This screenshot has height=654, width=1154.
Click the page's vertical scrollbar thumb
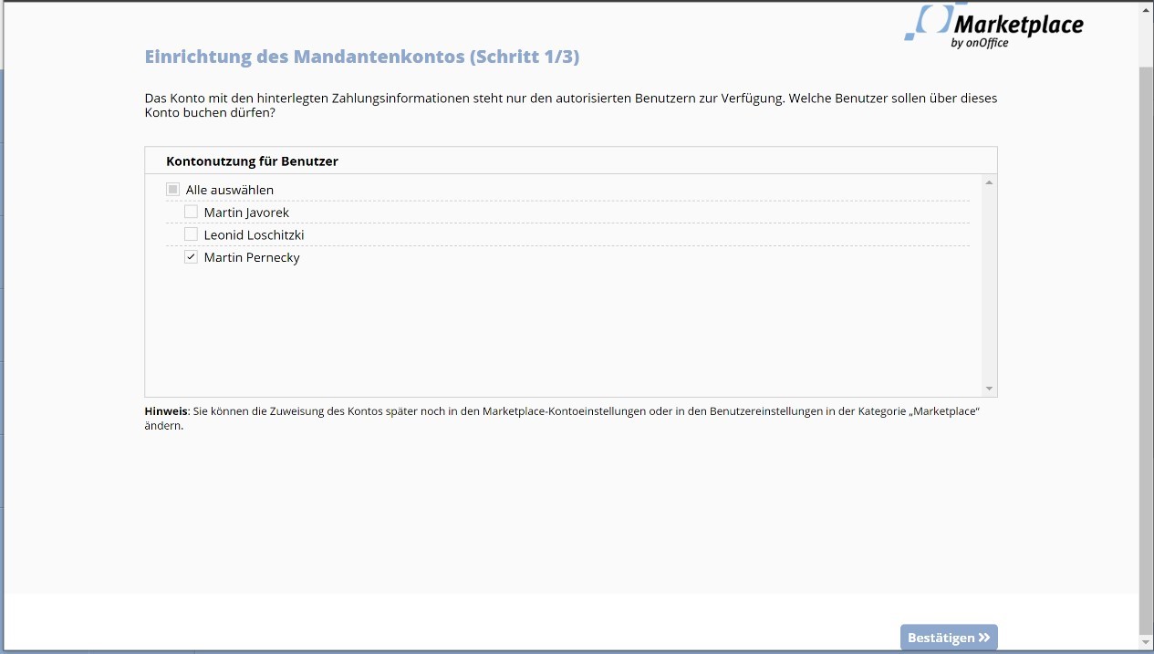tap(1146, 347)
